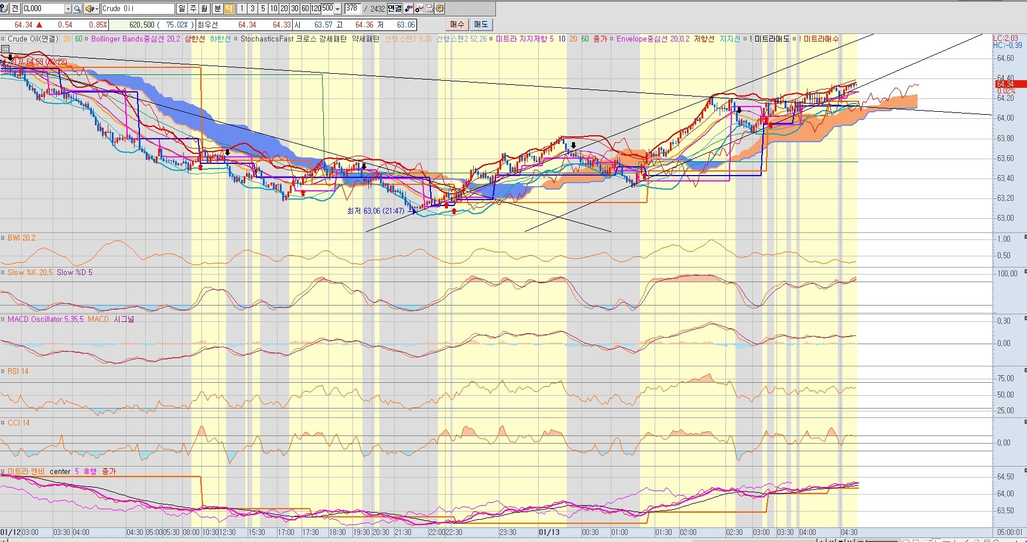Viewport: 1027px width, 542px height.
Task: Click the 연결 continuous contract button
Action: click(395, 8)
